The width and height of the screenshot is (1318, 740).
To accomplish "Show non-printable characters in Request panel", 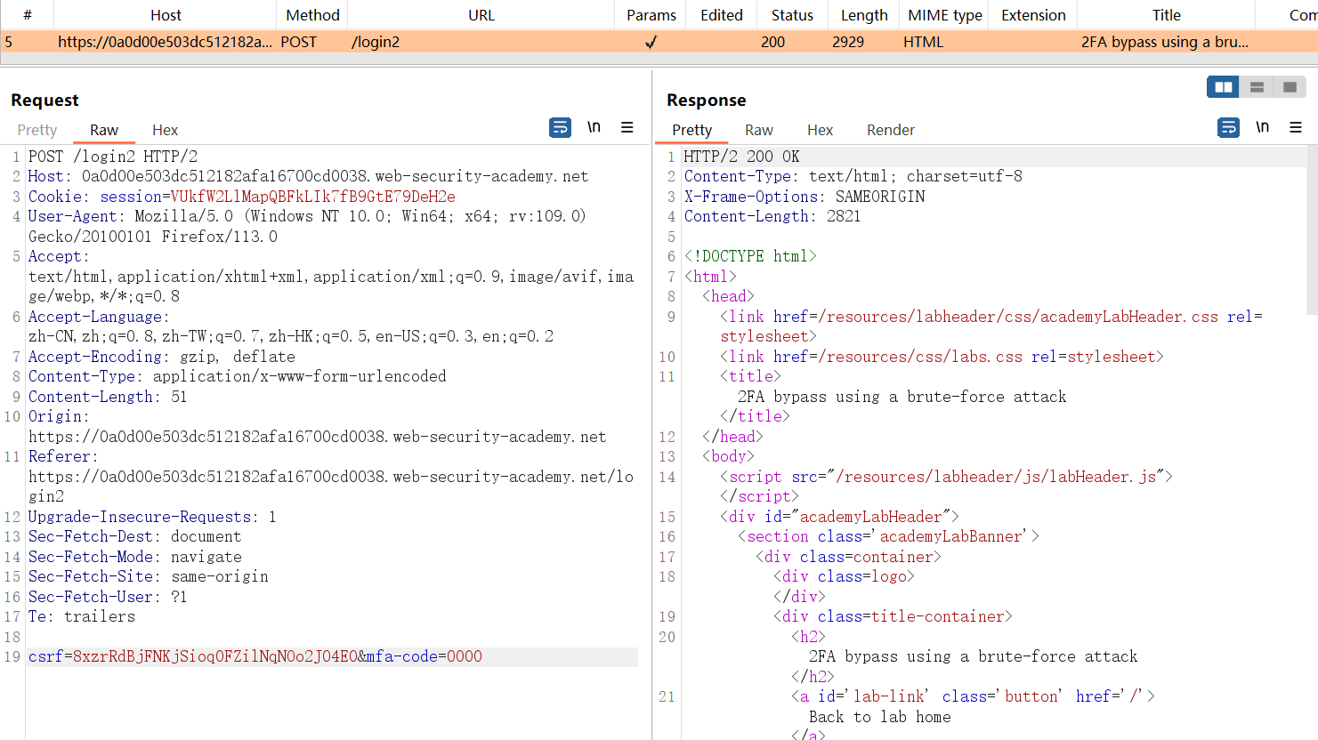I will (594, 127).
